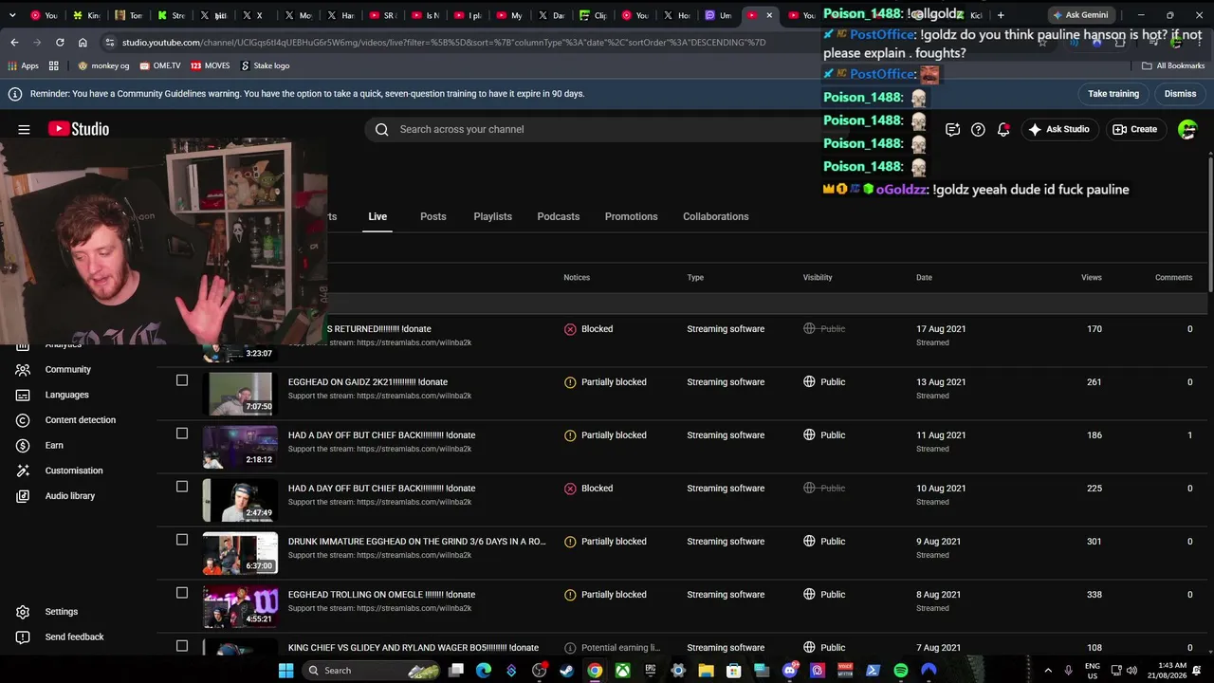The height and width of the screenshot is (683, 1214).
Task: Select checkbox for 11 Aug 2021 stream
Action: pos(182,434)
